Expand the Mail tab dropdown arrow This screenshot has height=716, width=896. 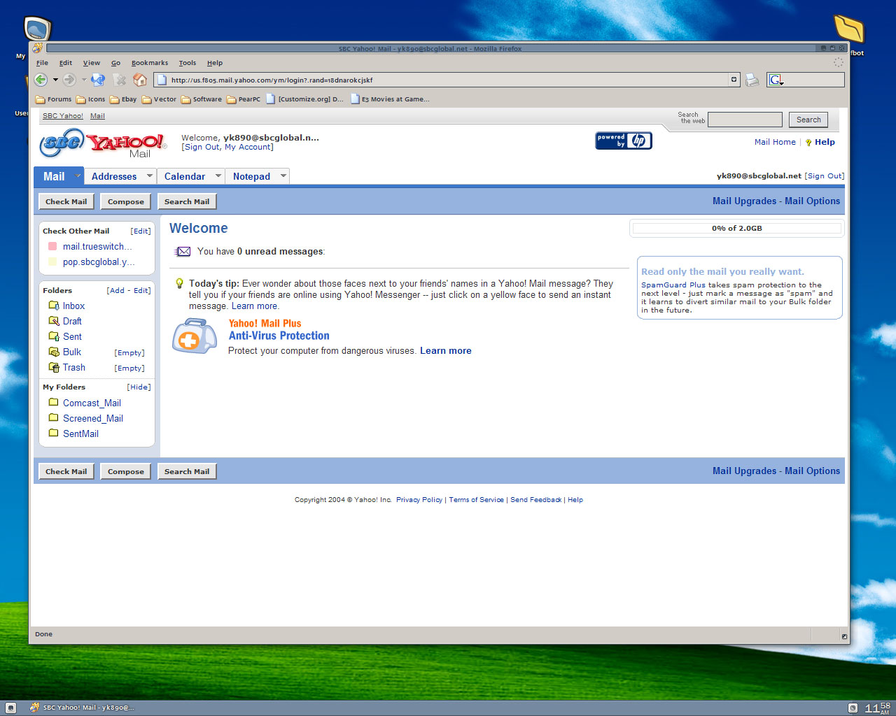78,176
